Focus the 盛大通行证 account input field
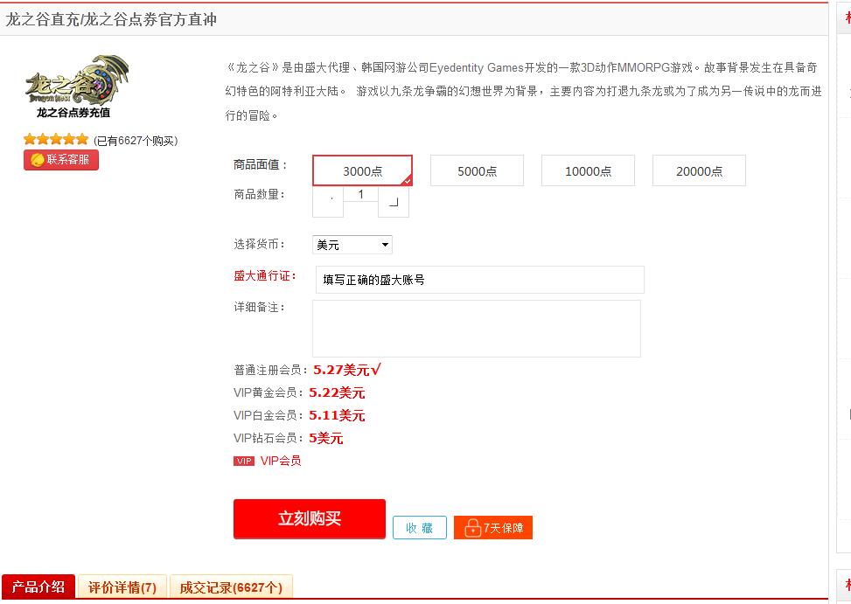The image size is (851, 604). pyautogui.click(x=480, y=280)
